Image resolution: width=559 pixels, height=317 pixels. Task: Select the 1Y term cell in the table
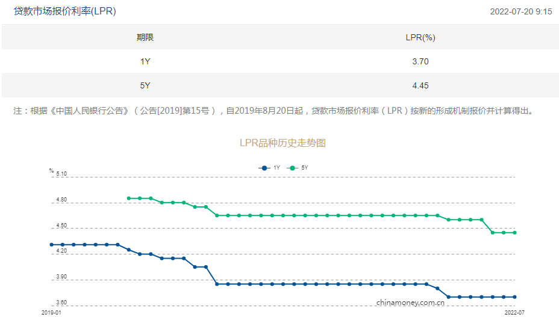(x=145, y=61)
